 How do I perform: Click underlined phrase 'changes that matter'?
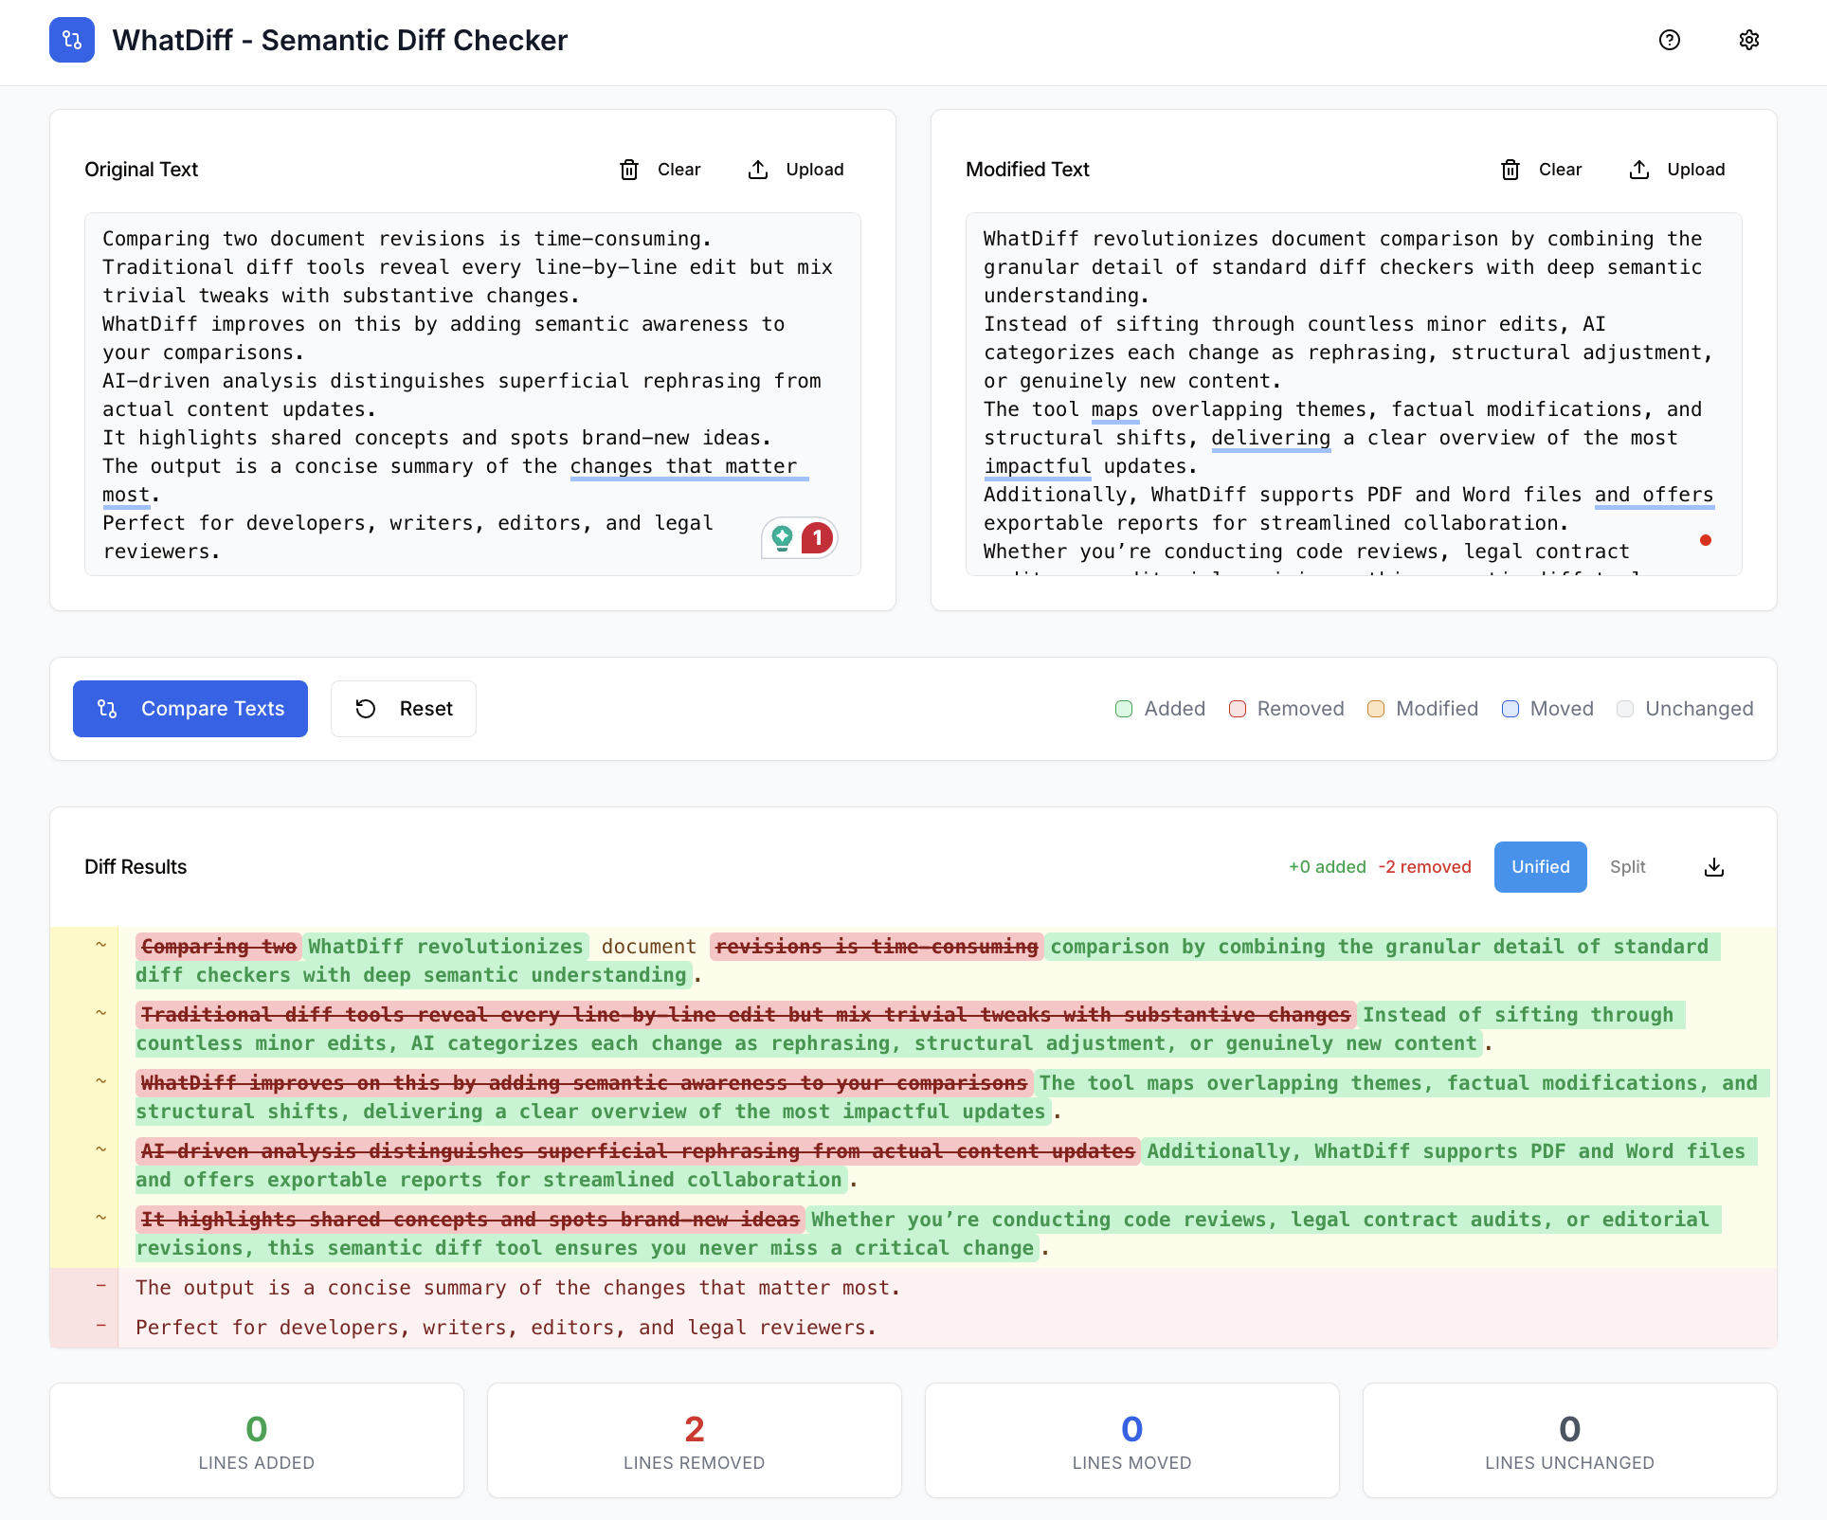point(683,466)
